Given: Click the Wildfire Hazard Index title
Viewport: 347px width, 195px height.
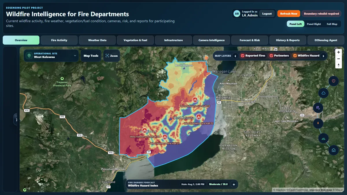Looking at the screenshot, I should click(143, 186).
